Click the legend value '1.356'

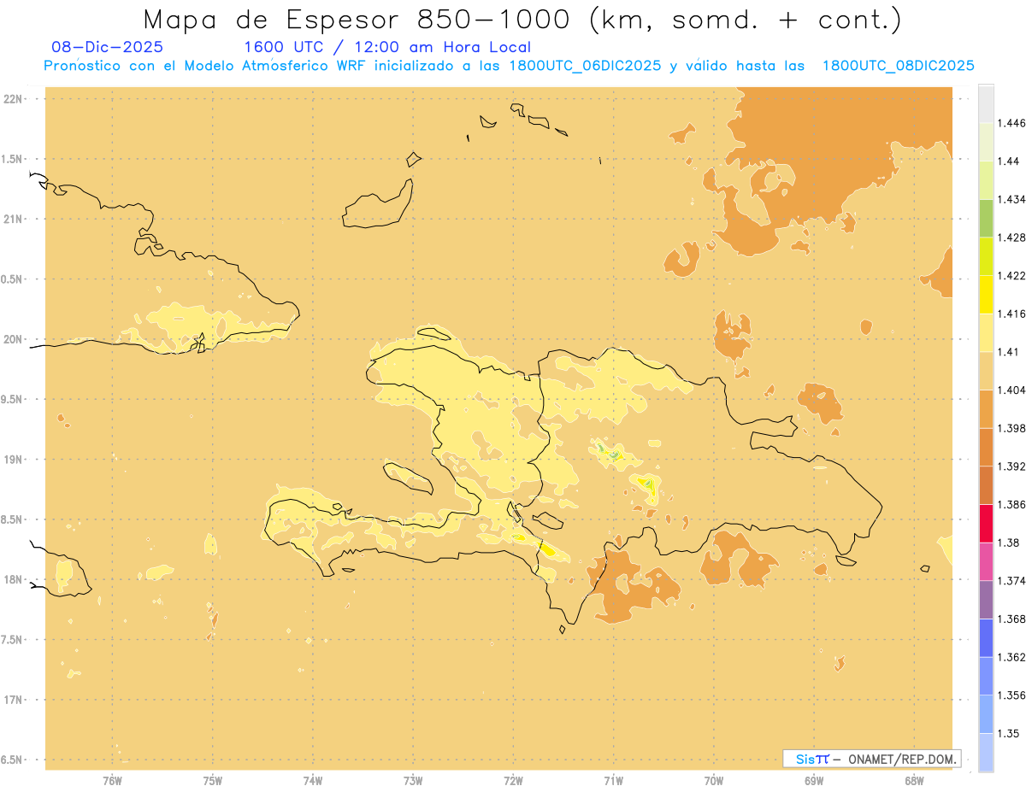coord(1011,695)
